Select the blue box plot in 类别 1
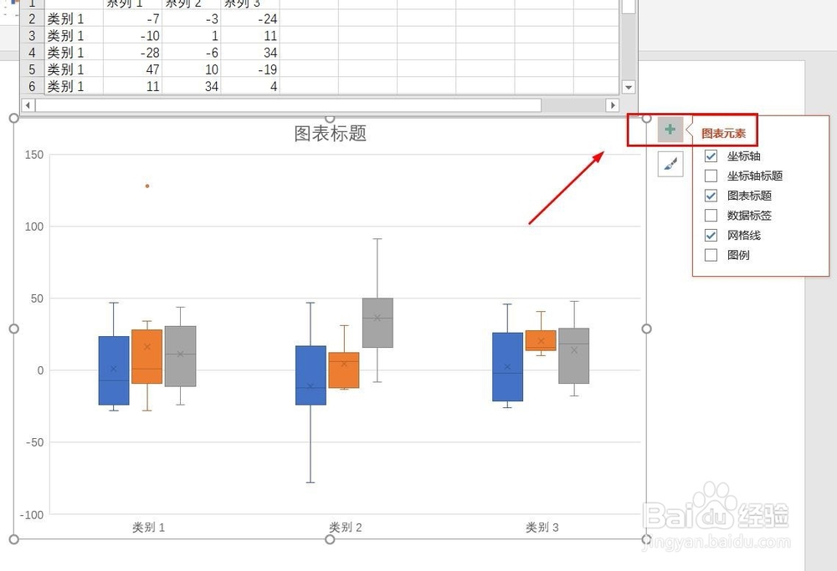Viewport: 837px width, 571px height. tap(112, 368)
